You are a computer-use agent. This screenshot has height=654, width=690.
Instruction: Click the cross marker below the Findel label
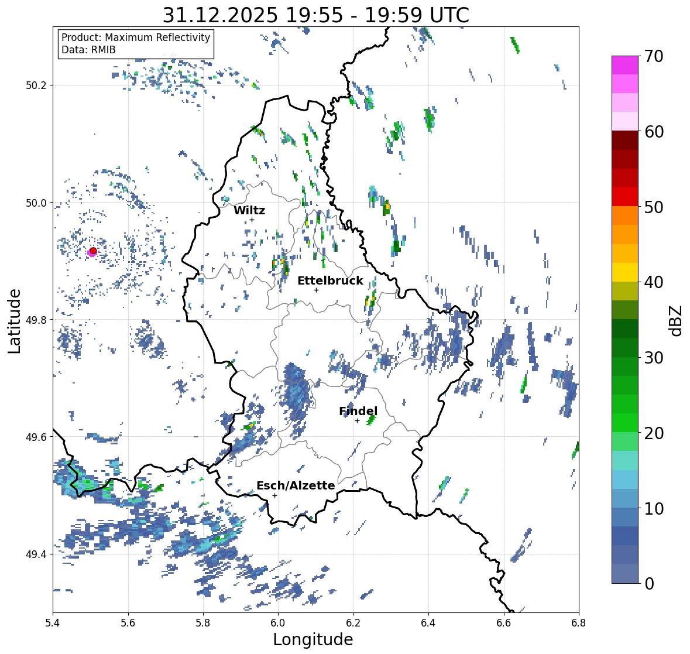click(358, 421)
